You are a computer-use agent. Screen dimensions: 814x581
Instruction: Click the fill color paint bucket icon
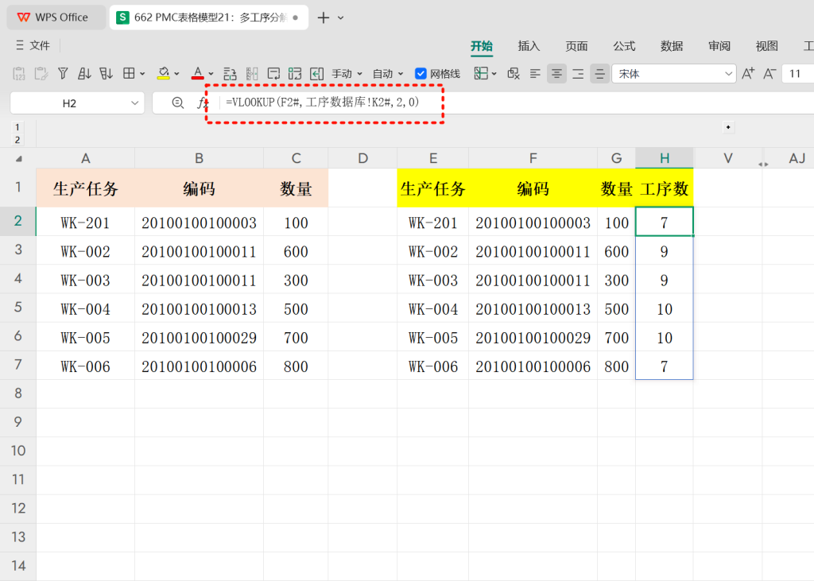tap(164, 74)
